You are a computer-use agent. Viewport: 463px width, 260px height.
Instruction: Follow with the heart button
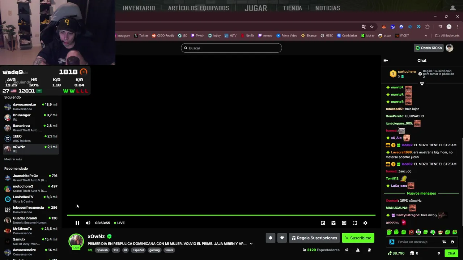(282, 238)
